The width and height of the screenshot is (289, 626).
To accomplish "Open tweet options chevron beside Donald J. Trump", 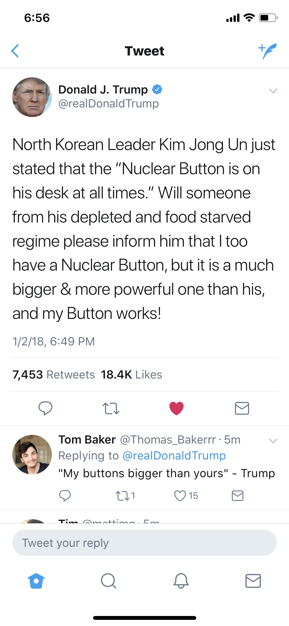I will (x=273, y=91).
